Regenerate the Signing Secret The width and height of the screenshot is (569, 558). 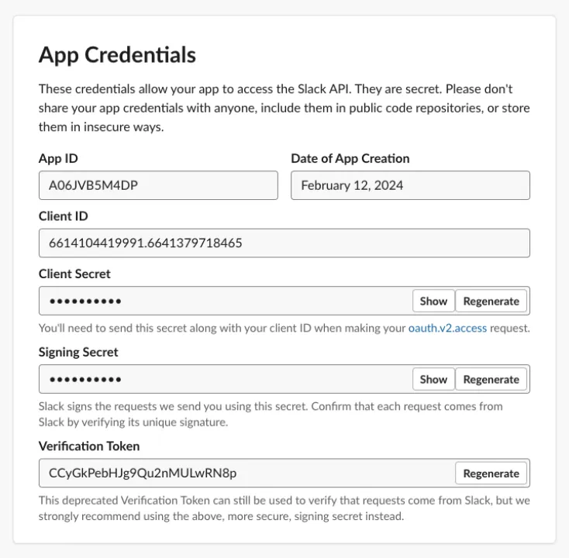(x=491, y=379)
